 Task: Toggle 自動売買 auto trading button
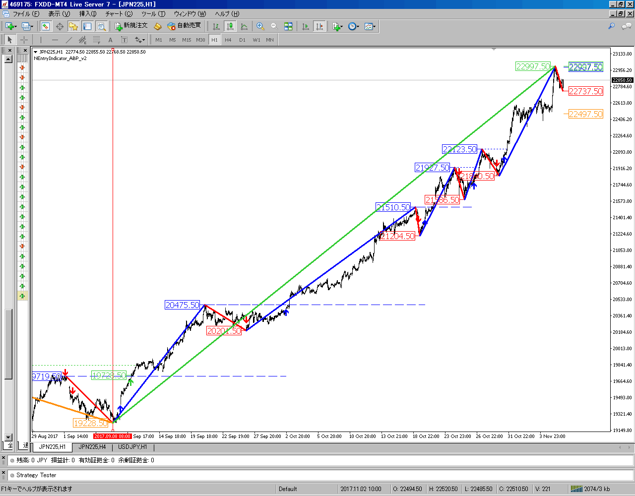(184, 26)
